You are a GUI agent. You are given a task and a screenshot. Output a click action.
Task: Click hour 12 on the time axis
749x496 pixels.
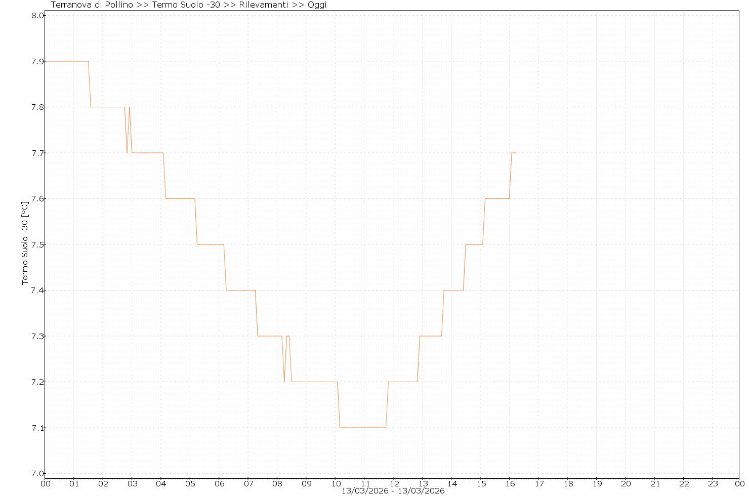coord(394,483)
